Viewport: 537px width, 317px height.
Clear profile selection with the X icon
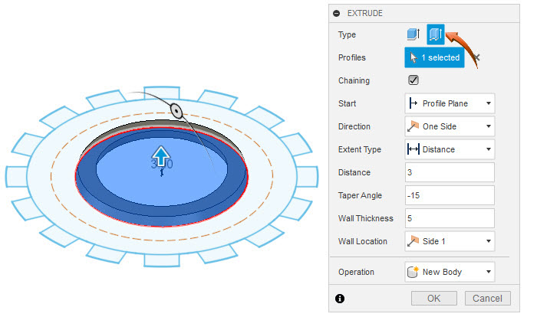[476, 57]
